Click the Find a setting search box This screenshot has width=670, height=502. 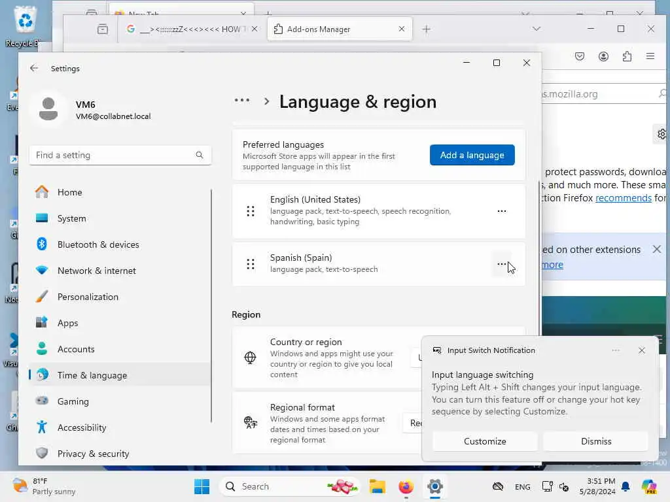point(120,155)
